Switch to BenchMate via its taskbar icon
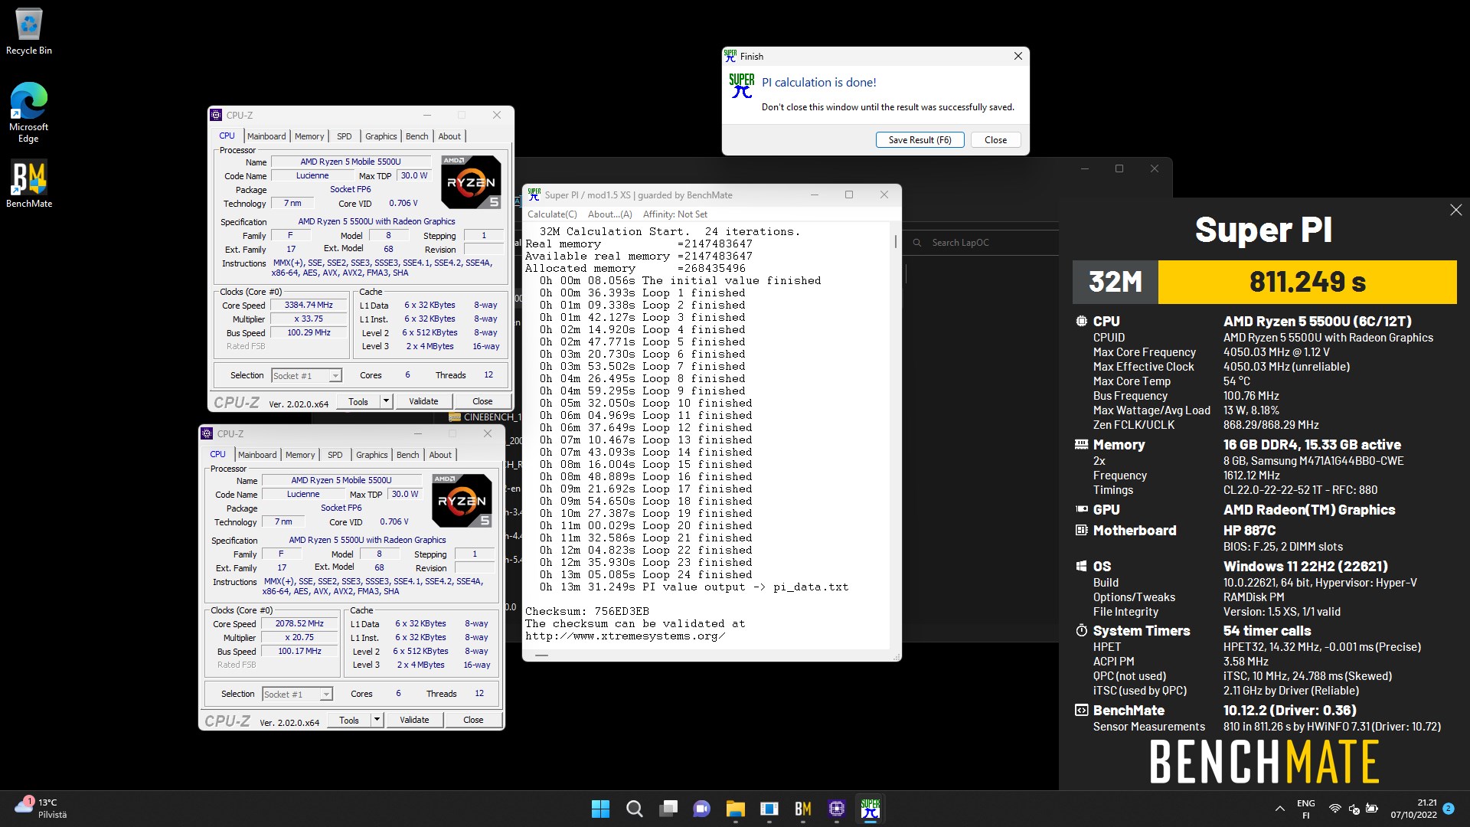The height and width of the screenshot is (827, 1470). [803, 809]
